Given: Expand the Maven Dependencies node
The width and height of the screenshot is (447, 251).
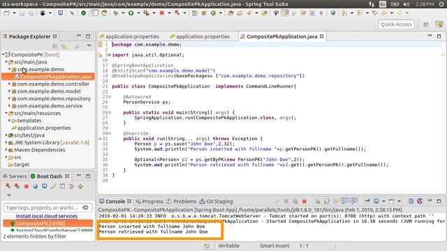Looking at the screenshot, I should pyautogui.click(x=6, y=150).
